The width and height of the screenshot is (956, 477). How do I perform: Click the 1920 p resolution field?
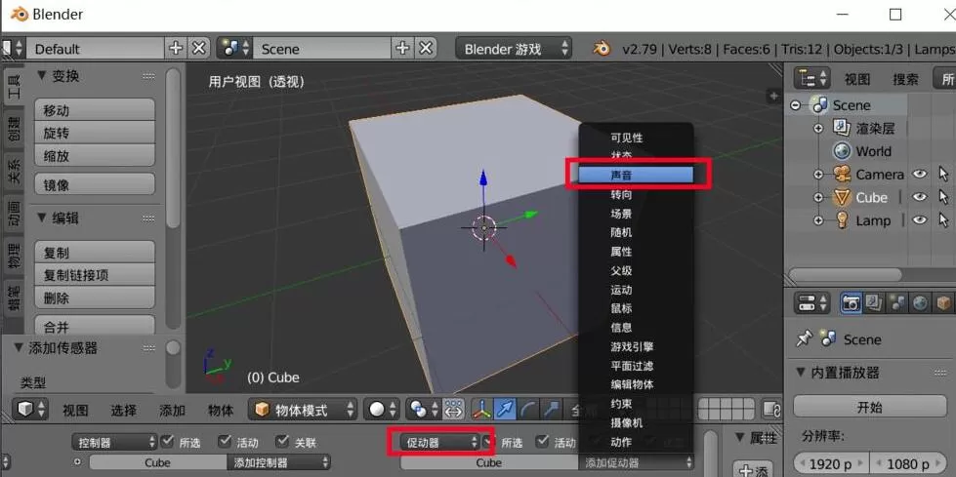pyautogui.click(x=832, y=463)
